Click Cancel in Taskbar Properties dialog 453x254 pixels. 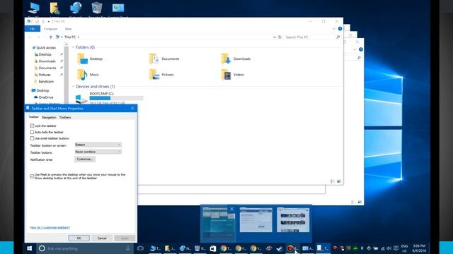click(102, 238)
